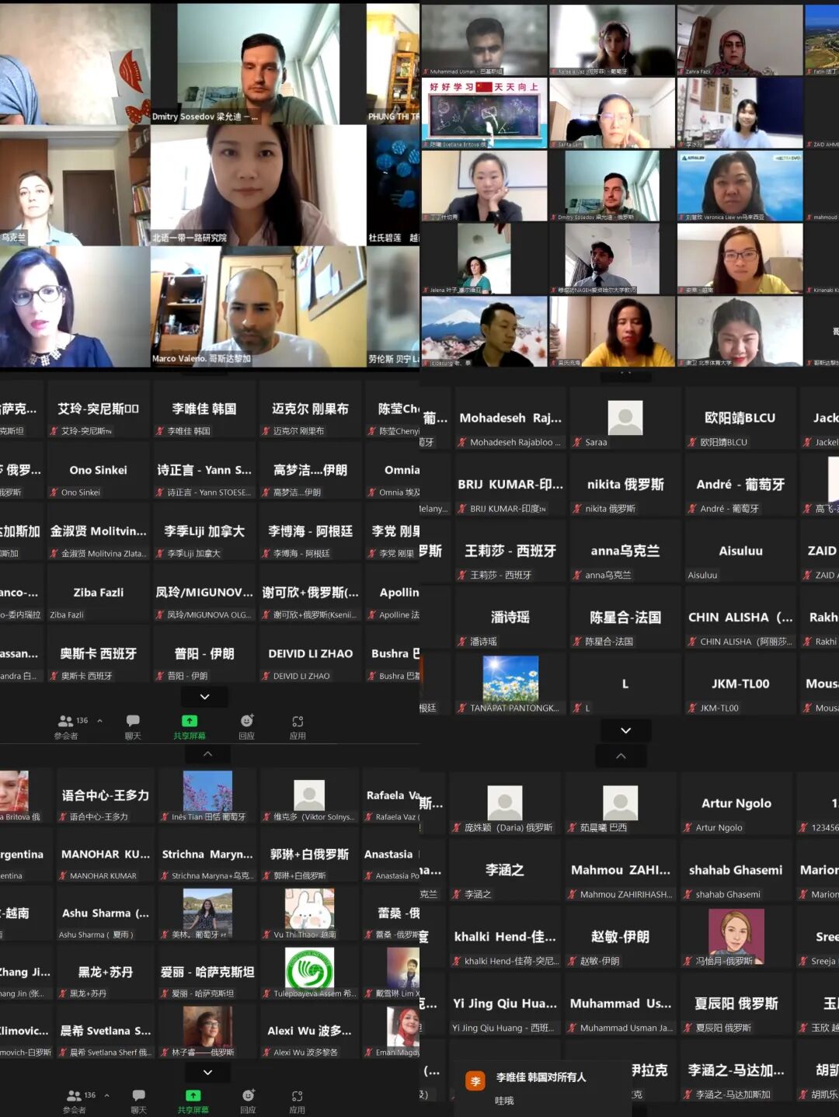Click muted mic icon on André - 葡萄牙 tile
839x1117 pixels.
tap(692, 509)
